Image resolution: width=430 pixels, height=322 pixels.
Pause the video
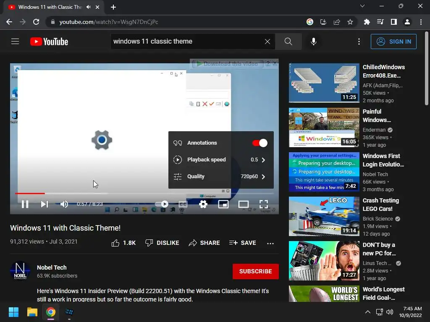(x=25, y=204)
